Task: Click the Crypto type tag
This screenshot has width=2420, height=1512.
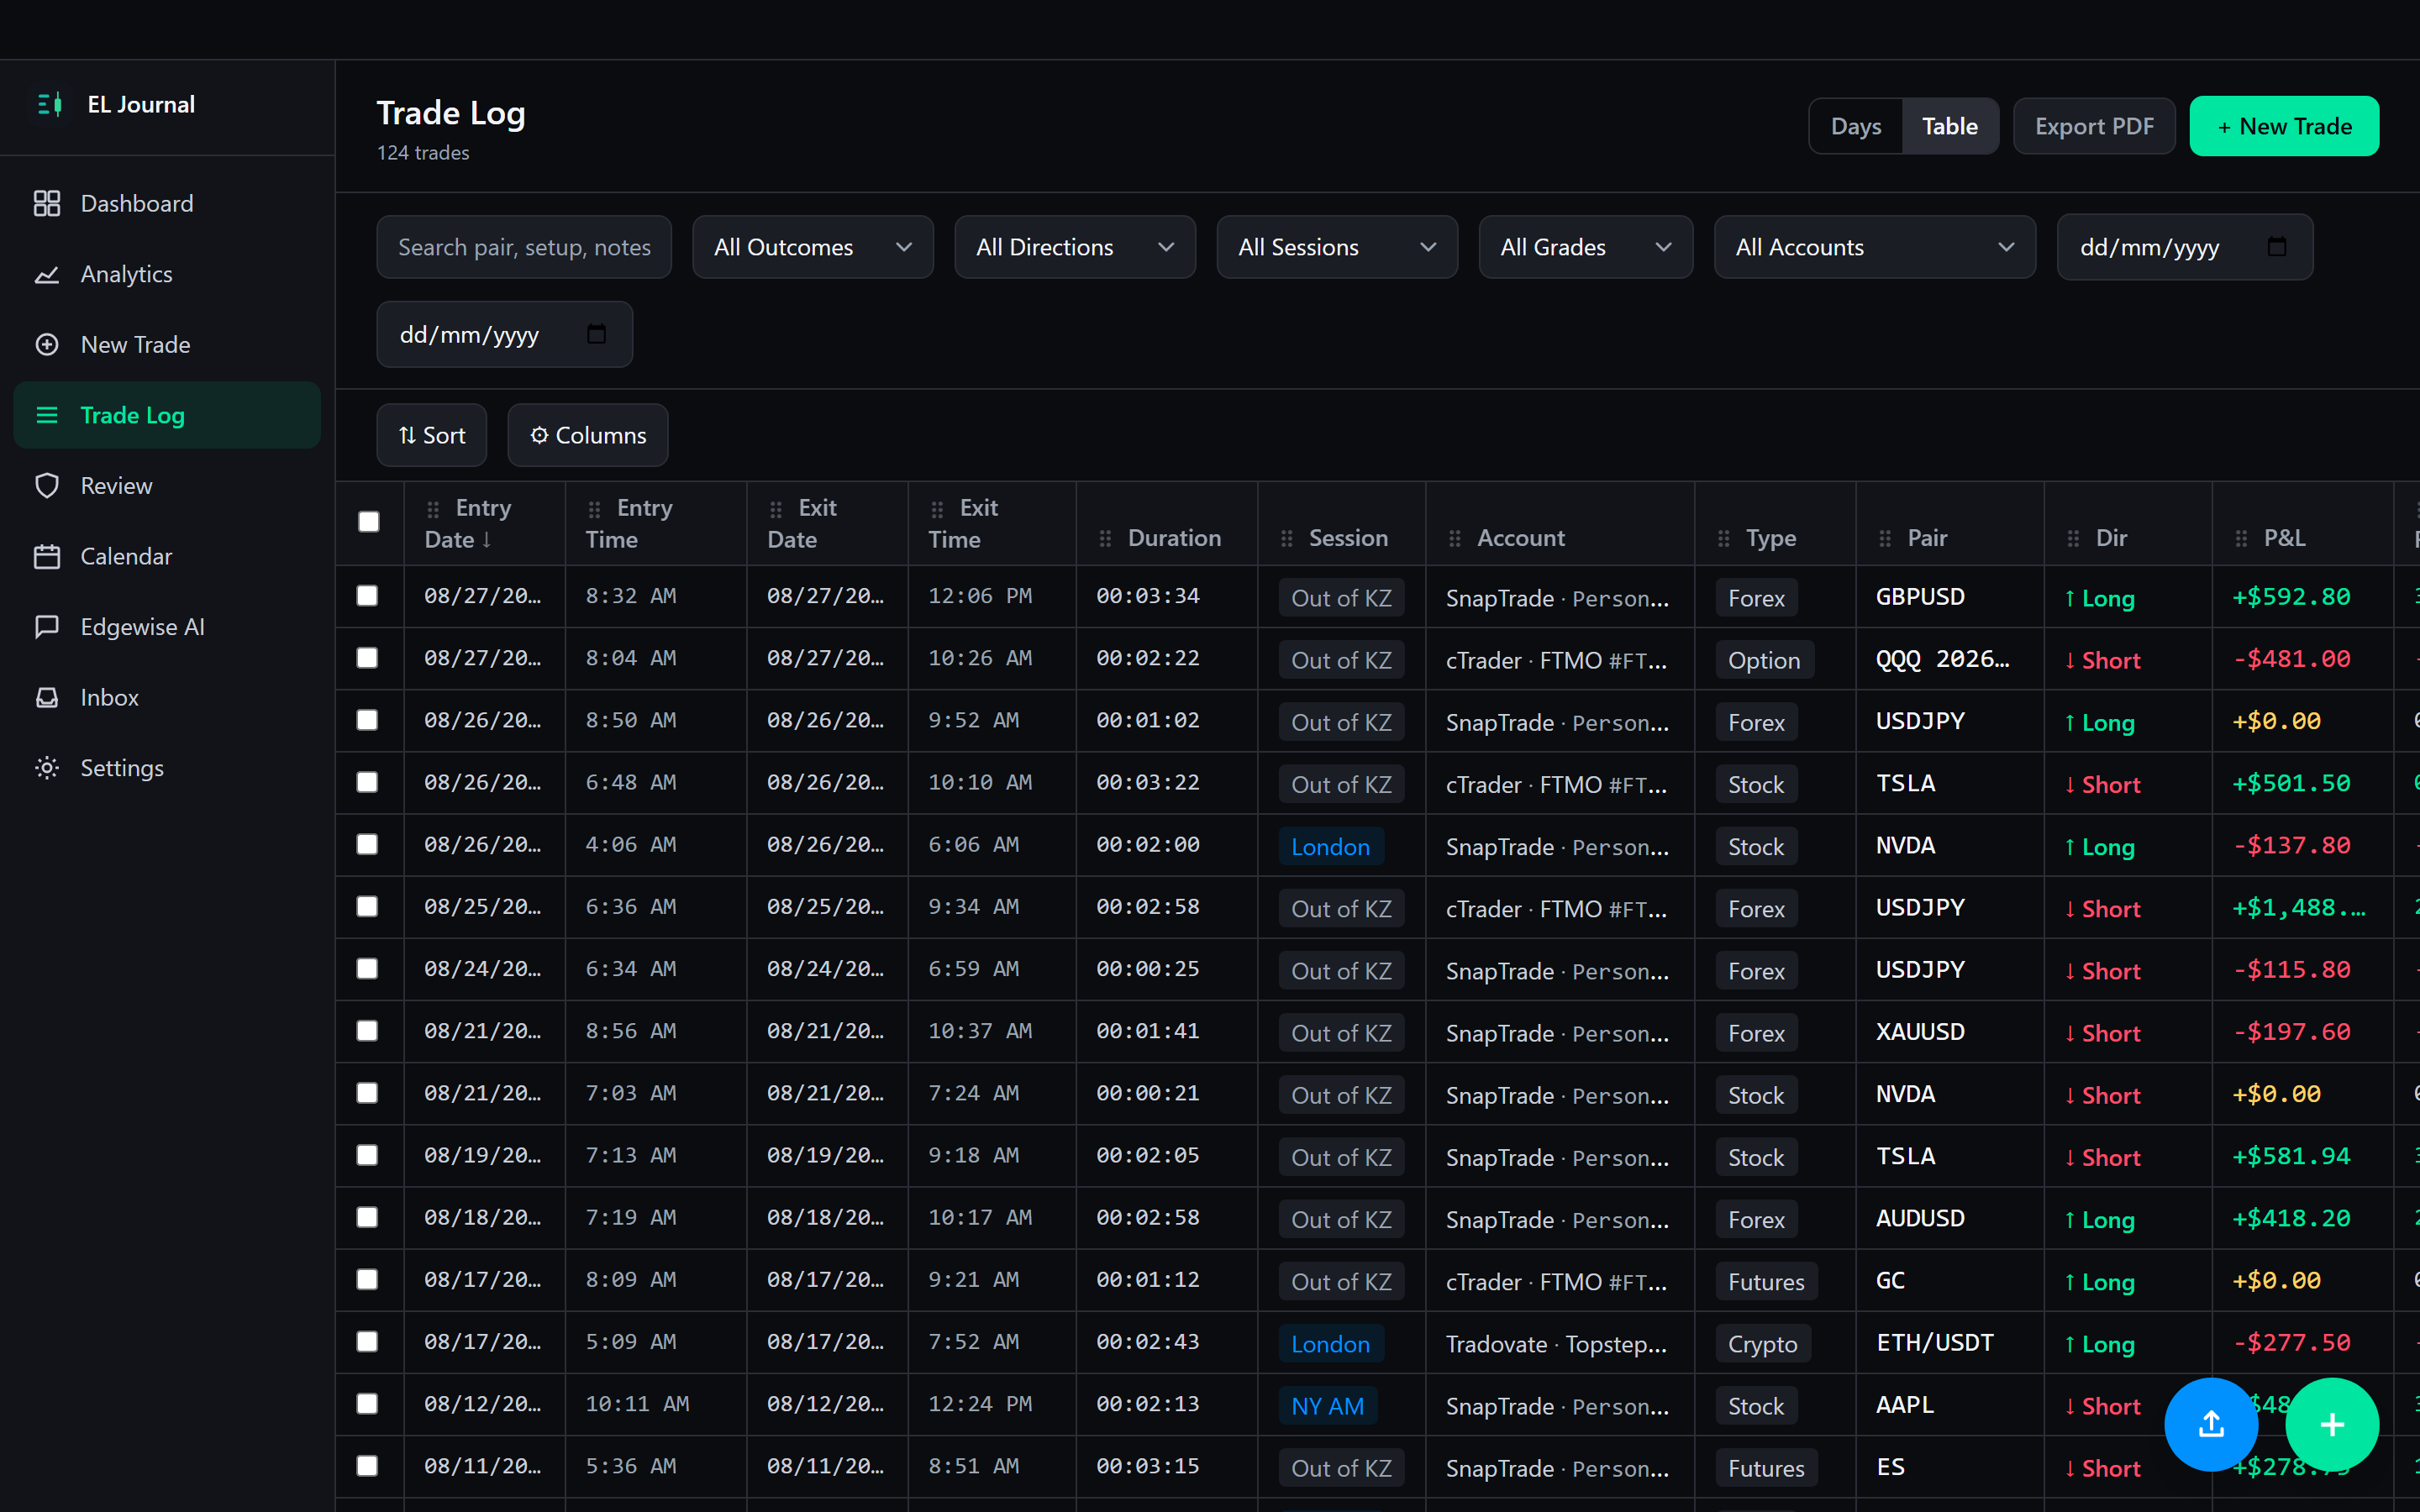Action: coord(1762,1343)
